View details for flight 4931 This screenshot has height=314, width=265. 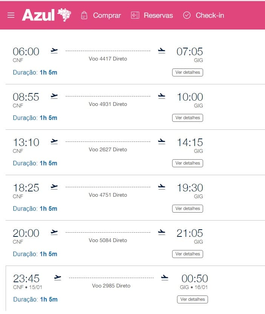(188, 118)
